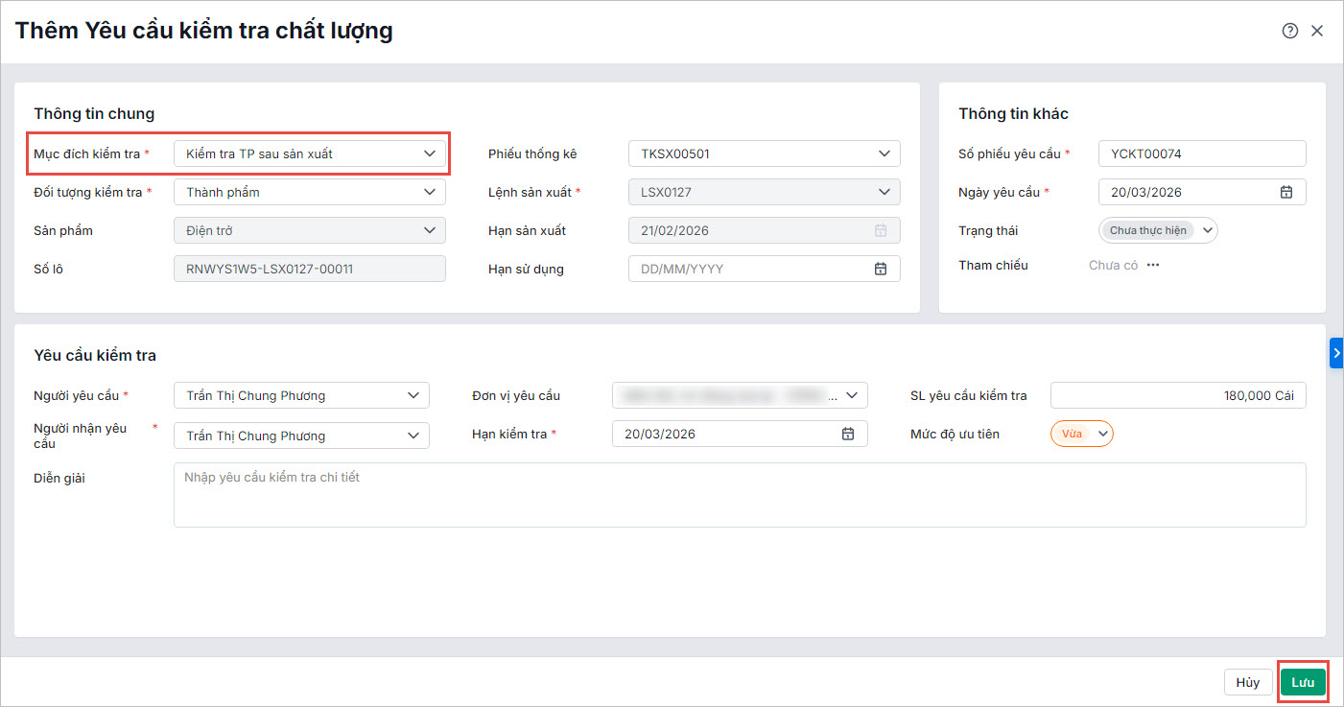Open the Mức độ ưu tiên dropdown
This screenshot has height=707, width=1344.
tap(1082, 434)
